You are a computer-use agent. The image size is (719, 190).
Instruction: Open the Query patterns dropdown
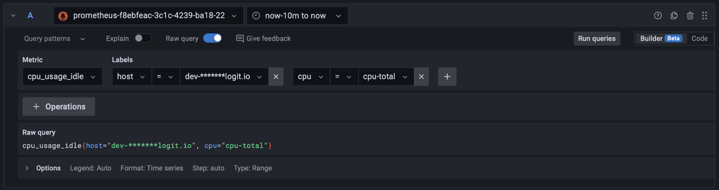(x=54, y=39)
